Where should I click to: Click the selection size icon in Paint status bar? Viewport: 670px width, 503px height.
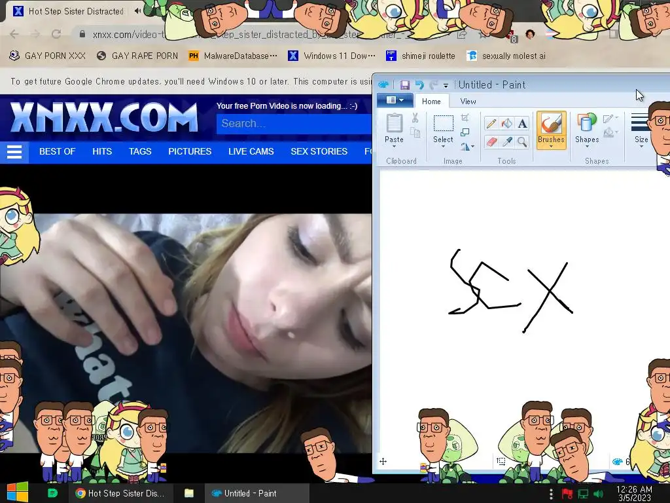click(x=501, y=462)
